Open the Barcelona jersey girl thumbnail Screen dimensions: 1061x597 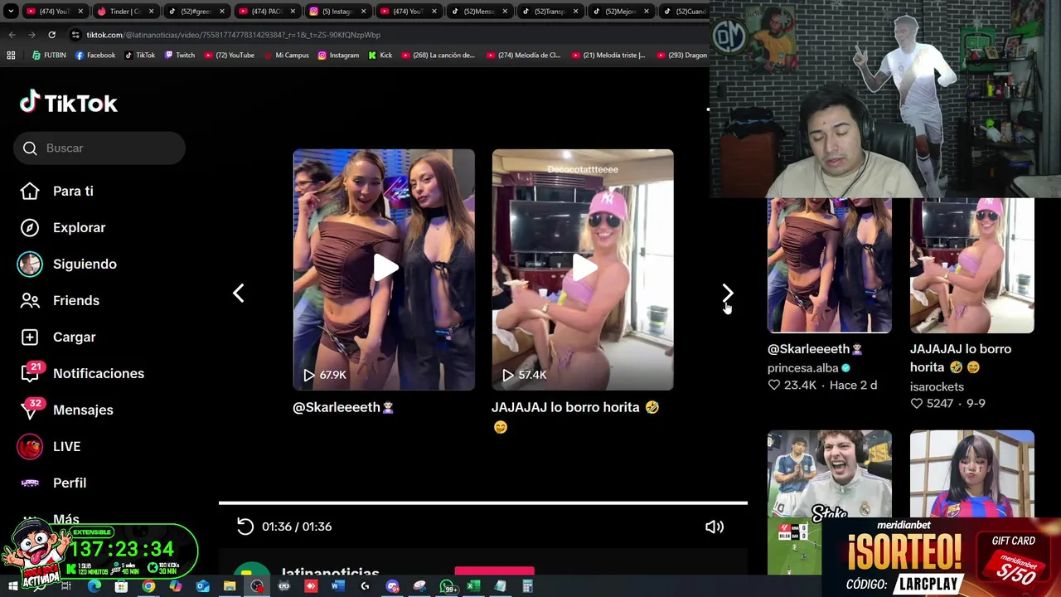point(972,473)
